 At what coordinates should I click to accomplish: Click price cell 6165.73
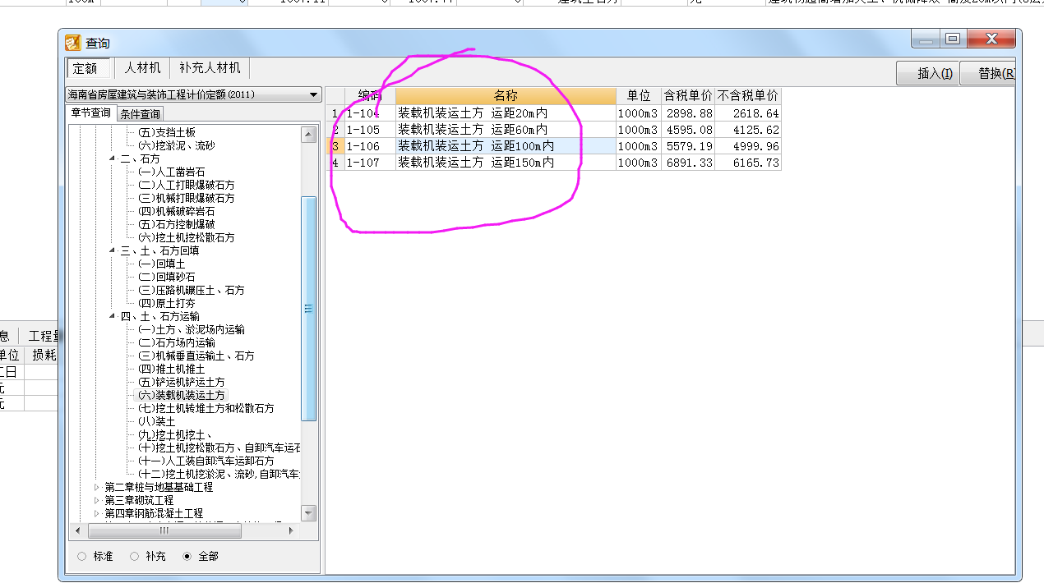pyautogui.click(x=748, y=163)
